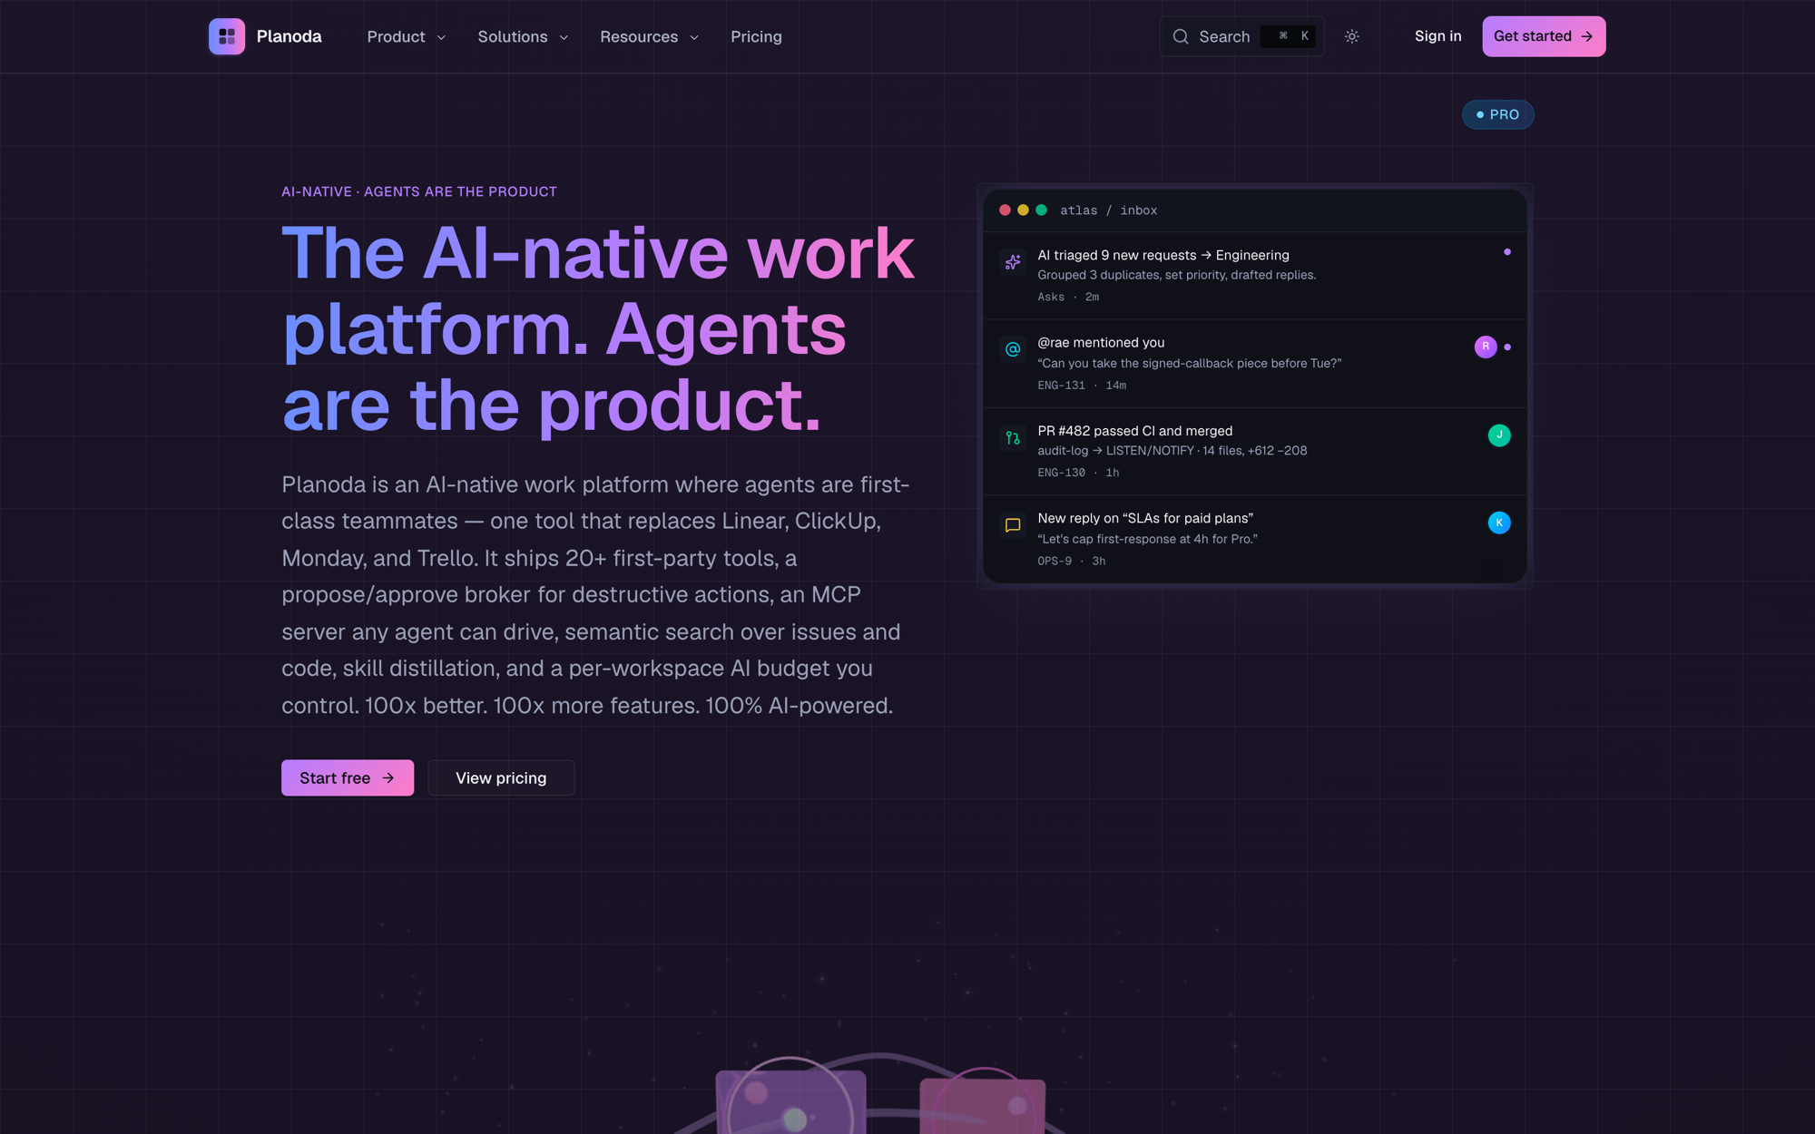1815x1134 pixels.
Task: Click the green window dot in atlas inbox
Action: click(x=1041, y=210)
